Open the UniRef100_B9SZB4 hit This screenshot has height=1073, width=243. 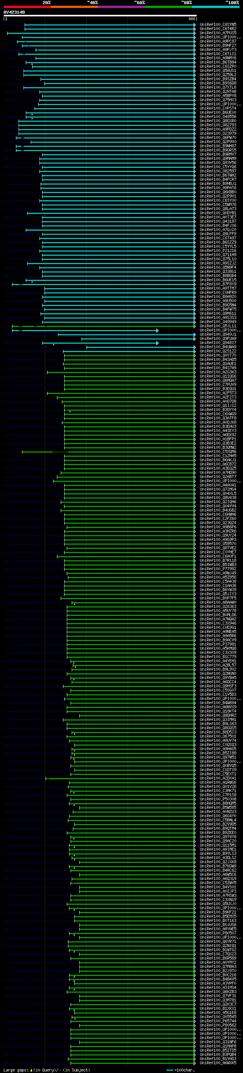218,79
